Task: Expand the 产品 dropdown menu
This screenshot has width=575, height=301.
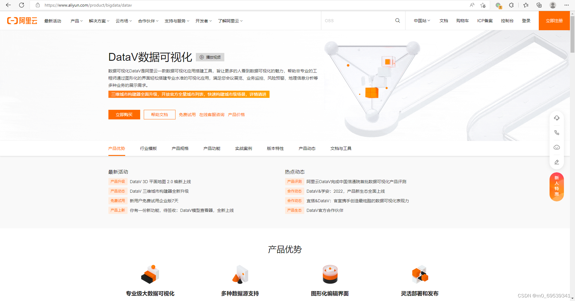Action: pyautogui.click(x=76, y=21)
